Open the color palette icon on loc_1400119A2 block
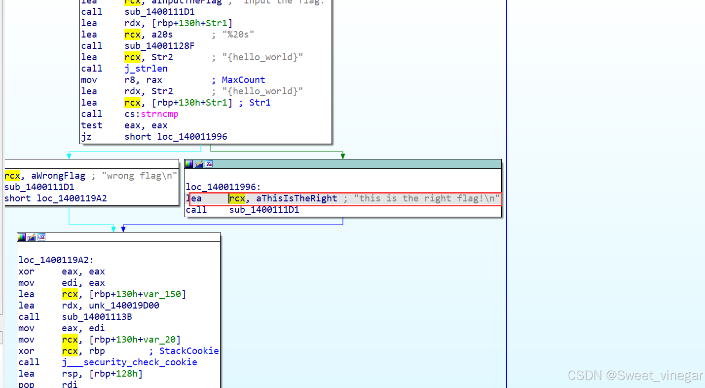This screenshot has height=388, width=705. tap(21, 236)
